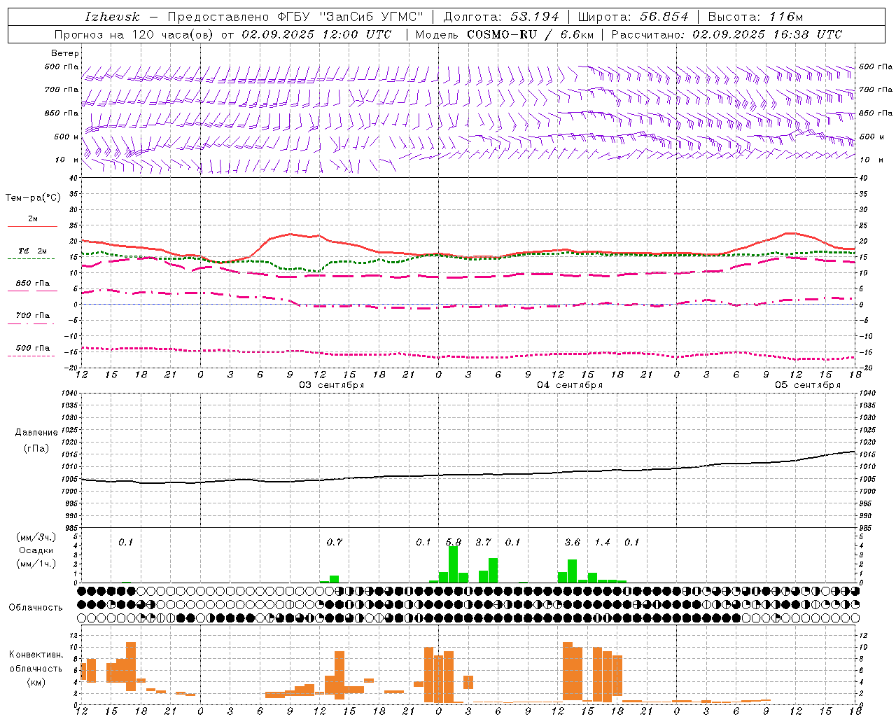Click the 3.6 precipitation total value
Screen dimensions: 896x717
pos(573,542)
